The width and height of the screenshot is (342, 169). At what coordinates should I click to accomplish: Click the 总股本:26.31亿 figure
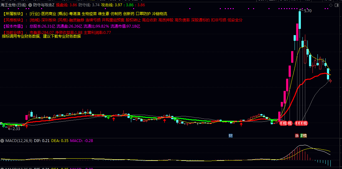(x=42, y=26)
